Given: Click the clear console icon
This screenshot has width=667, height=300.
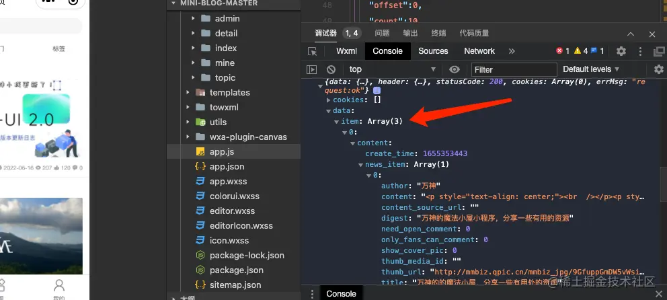Looking at the screenshot, I should tap(331, 69).
